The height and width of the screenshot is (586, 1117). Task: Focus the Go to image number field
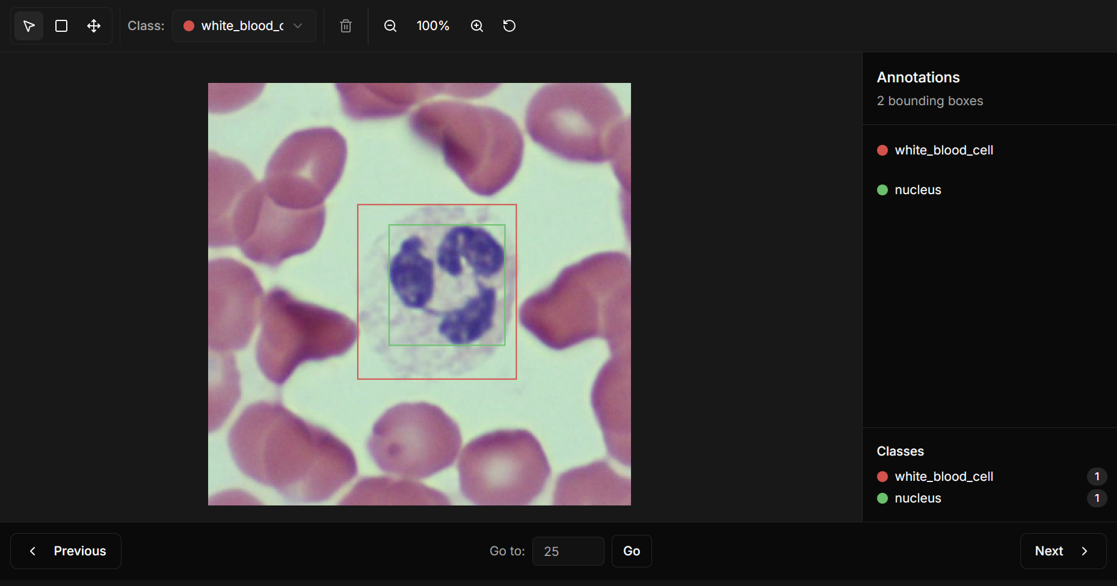point(568,551)
